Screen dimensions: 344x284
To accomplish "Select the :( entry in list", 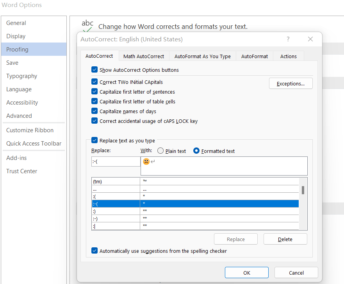I will [x=195, y=196].
